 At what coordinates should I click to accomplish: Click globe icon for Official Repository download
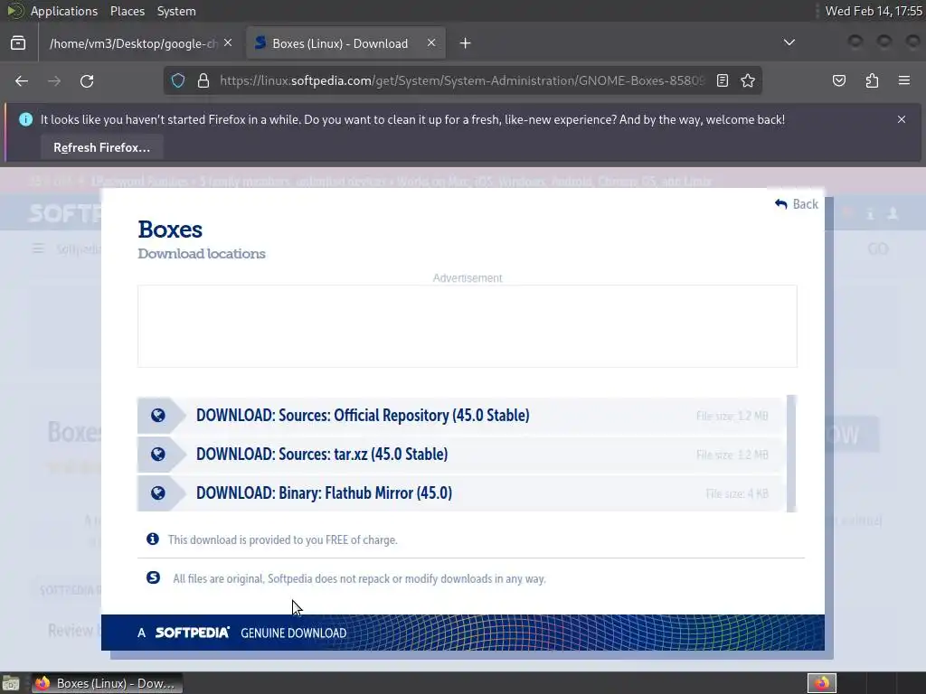click(157, 416)
